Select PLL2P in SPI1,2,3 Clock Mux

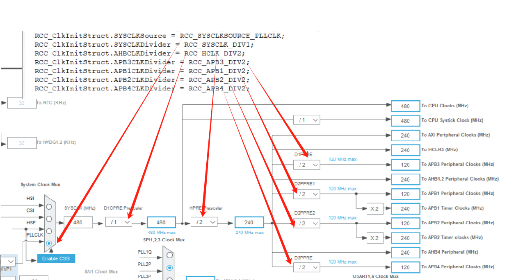tap(169, 268)
